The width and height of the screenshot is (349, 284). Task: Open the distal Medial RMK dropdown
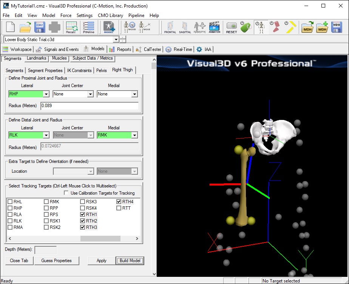click(x=134, y=135)
